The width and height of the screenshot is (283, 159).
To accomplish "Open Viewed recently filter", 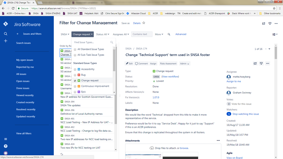I will [25, 95].
